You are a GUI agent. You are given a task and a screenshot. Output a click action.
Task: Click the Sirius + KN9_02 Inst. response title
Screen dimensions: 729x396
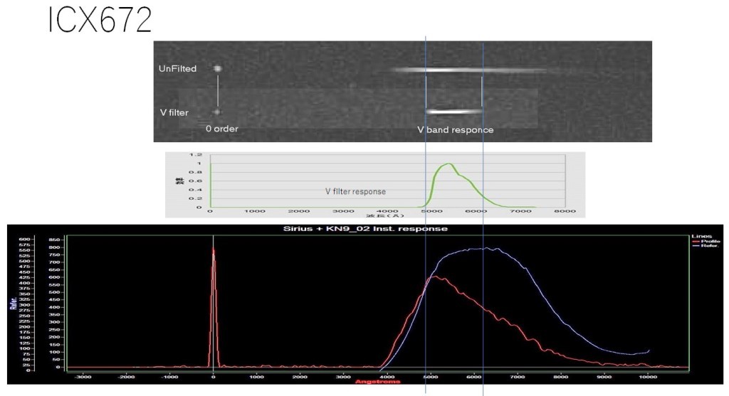(x=365, y=228)
